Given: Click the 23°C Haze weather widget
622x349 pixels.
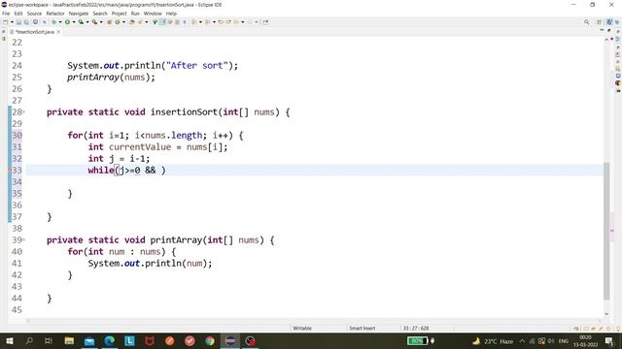Looking at the screenshot, I should pos(493,340).
